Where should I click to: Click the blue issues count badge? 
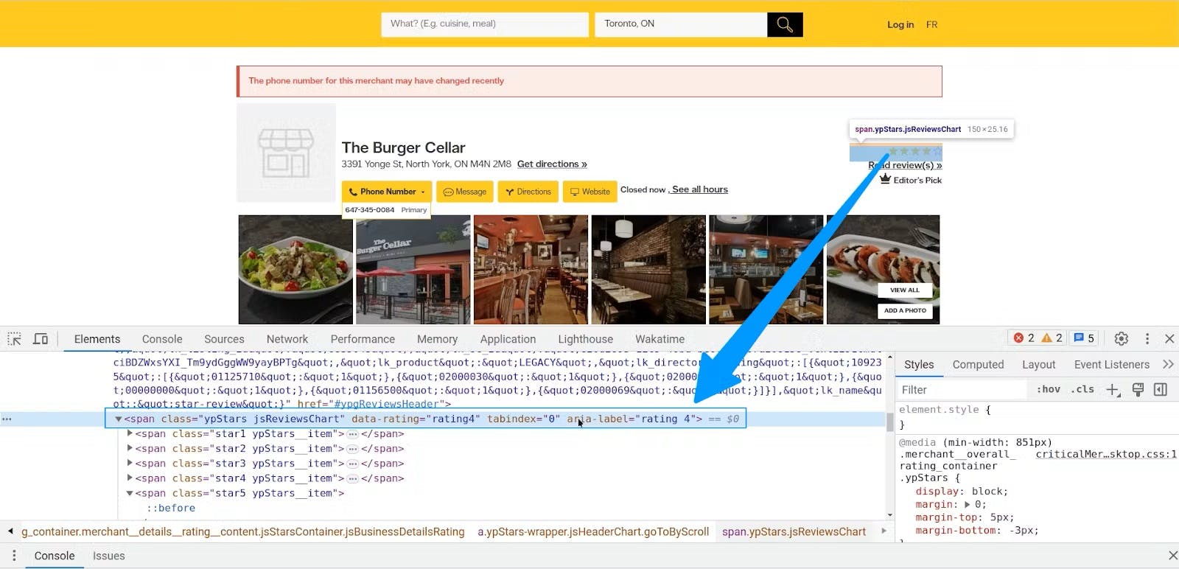pos(1084,338)
